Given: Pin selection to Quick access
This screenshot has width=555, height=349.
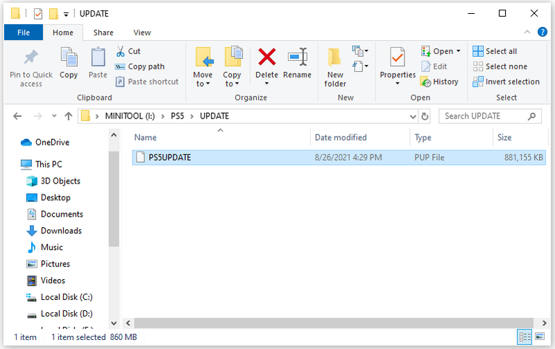Looking at the screenshot, I should click(31, 68).
